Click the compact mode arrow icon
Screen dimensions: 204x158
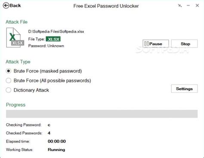point(179,6)
